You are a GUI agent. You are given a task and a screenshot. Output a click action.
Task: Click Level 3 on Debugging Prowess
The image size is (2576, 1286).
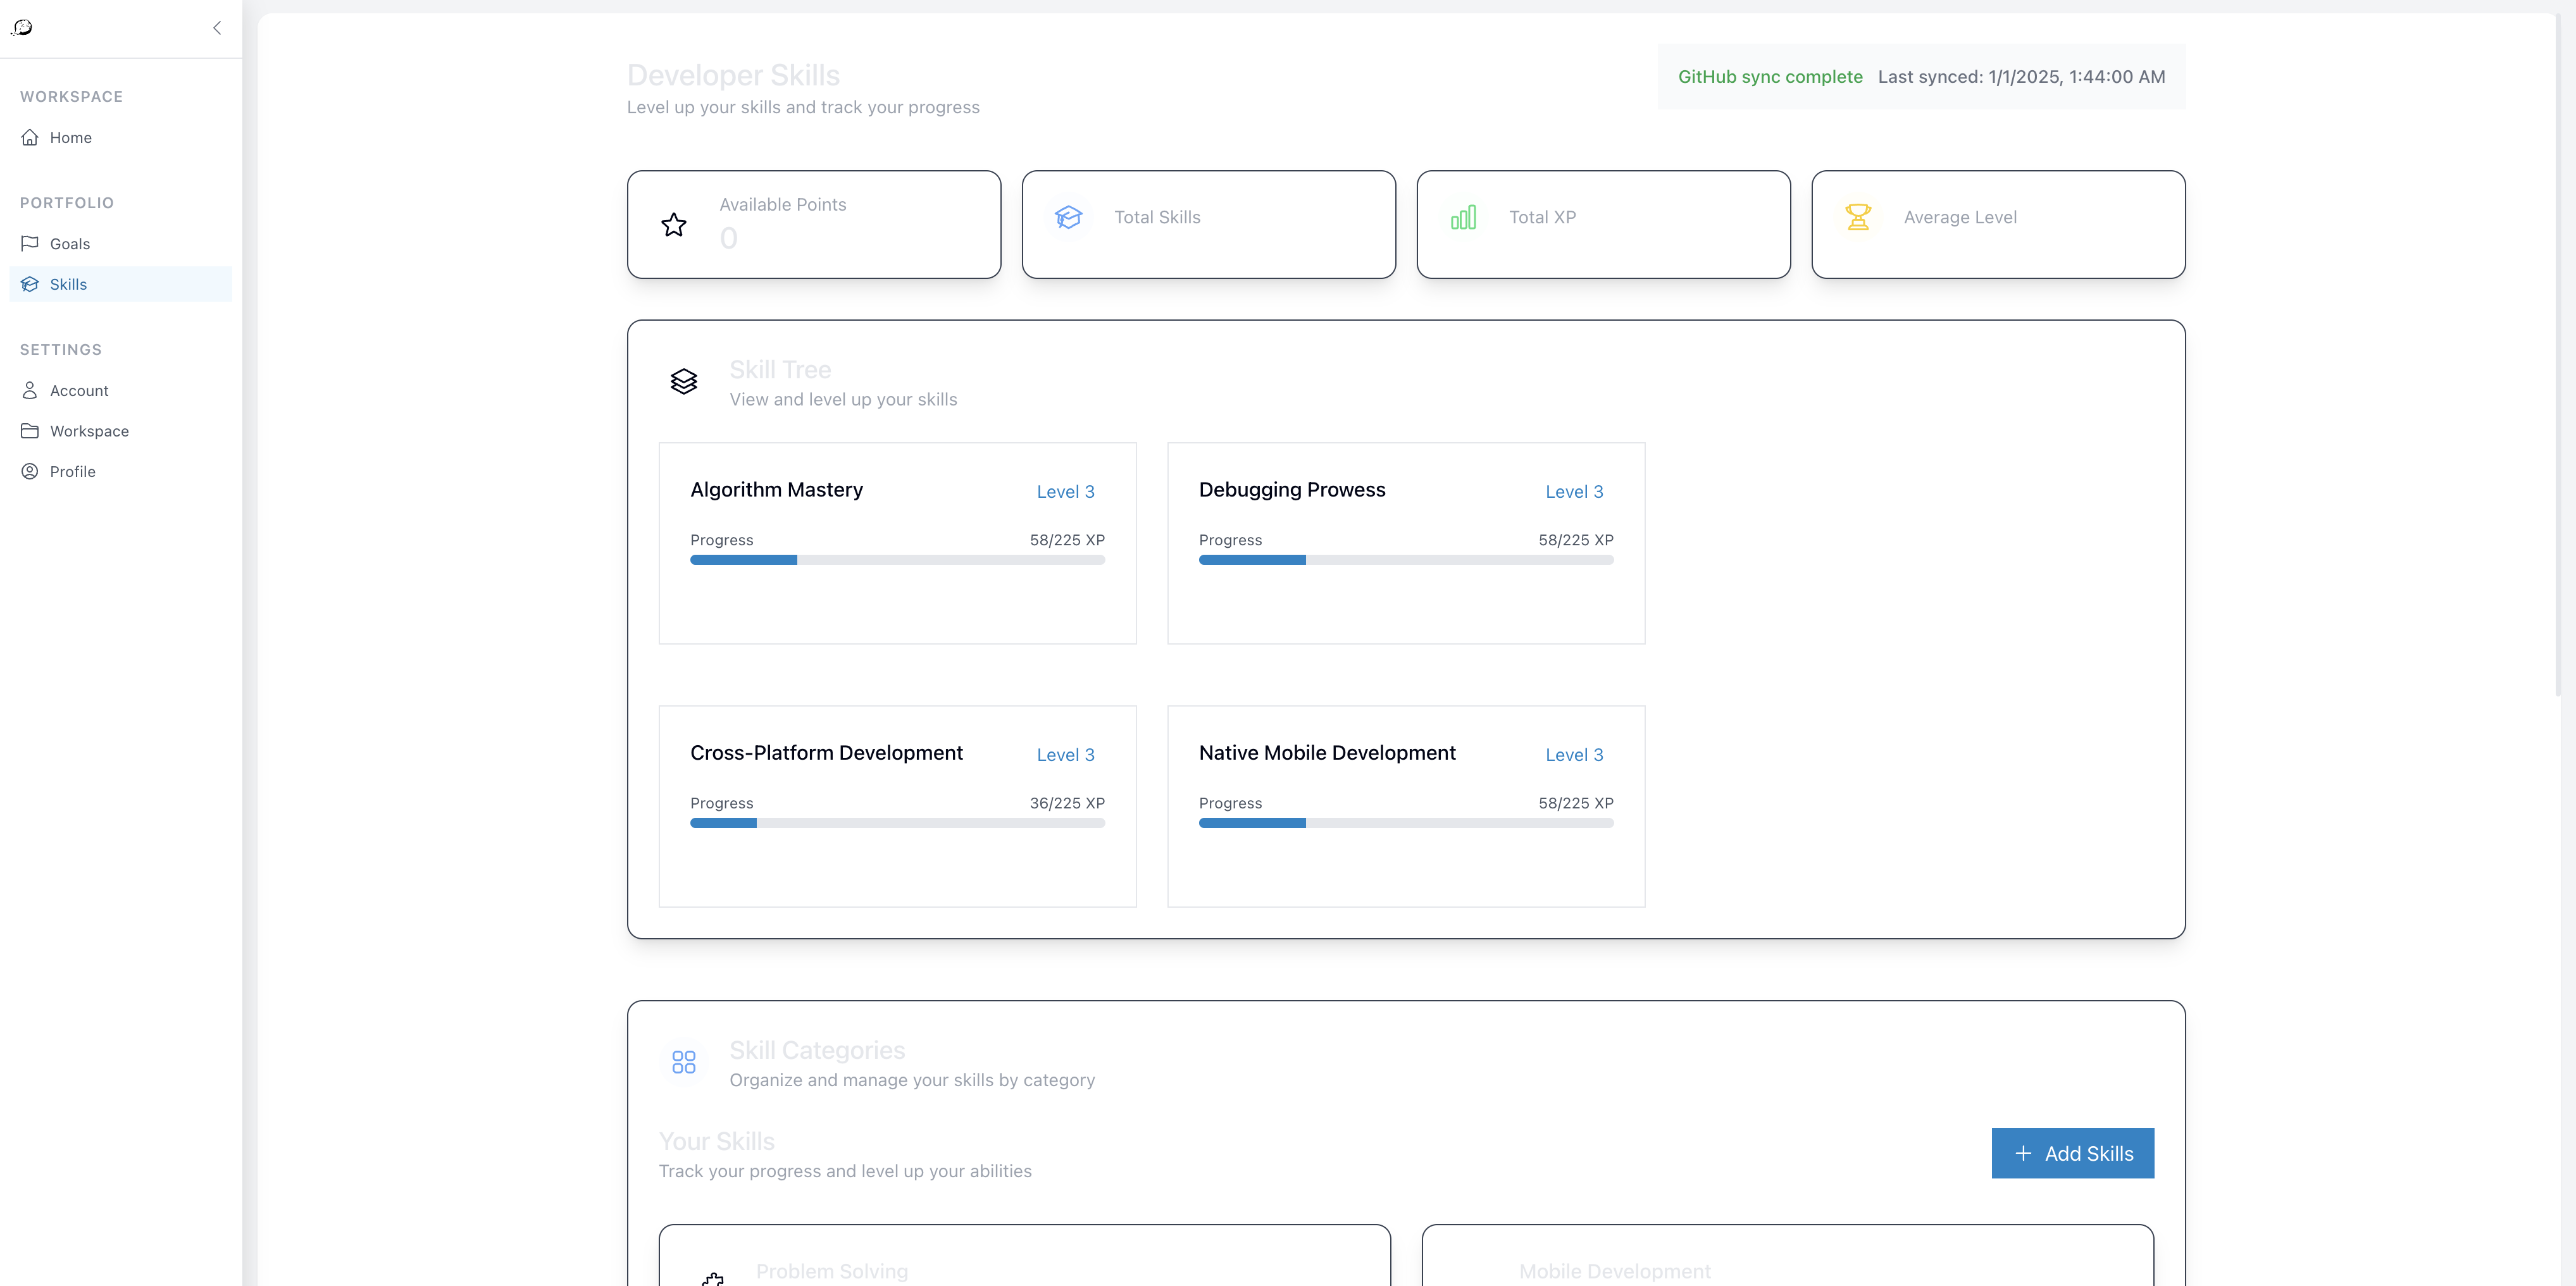(1574, 492)
